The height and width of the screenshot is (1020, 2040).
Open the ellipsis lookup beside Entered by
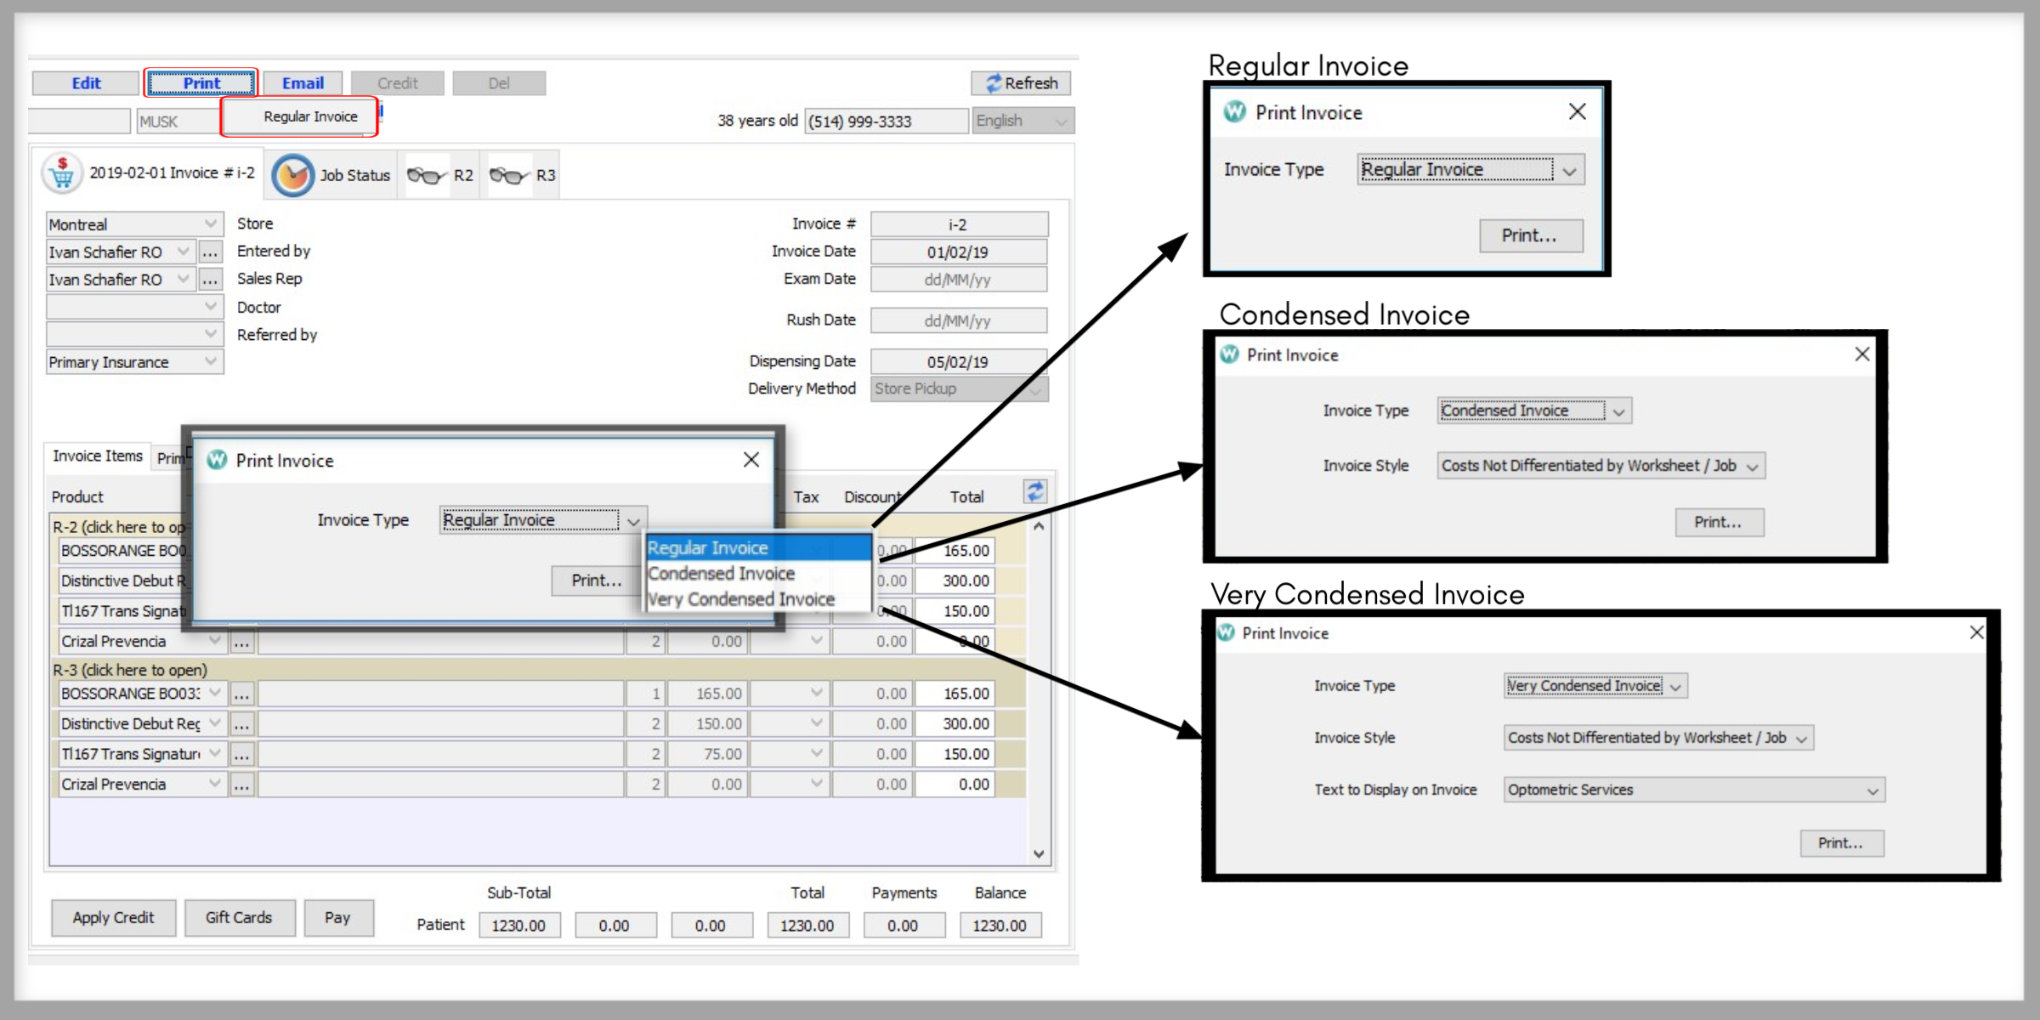coord(210,251)
